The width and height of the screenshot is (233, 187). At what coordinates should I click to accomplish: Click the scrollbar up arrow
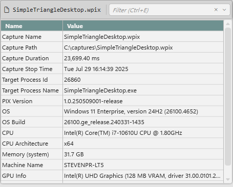[x=228, y=24]
